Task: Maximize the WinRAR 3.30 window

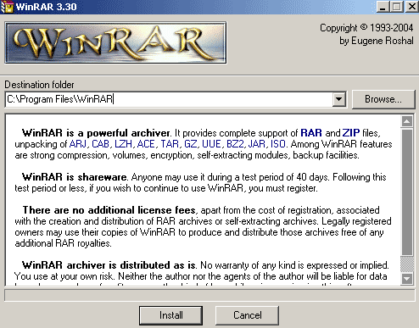Action: pyautogui.click(x=397, y=7)
